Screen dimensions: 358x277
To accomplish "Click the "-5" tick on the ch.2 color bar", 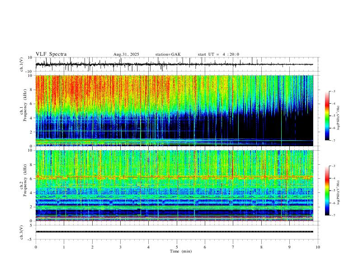I will 334,191.
